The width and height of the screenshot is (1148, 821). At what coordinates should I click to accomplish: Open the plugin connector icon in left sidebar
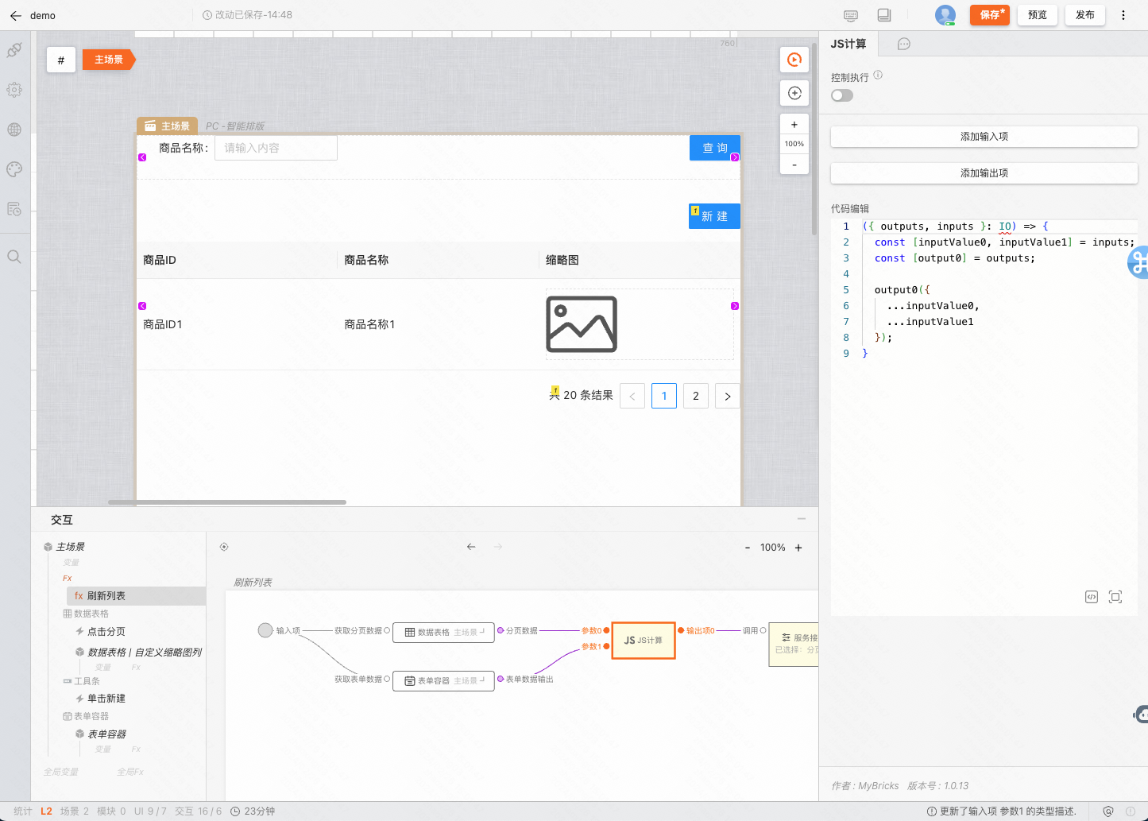(14, 50)
